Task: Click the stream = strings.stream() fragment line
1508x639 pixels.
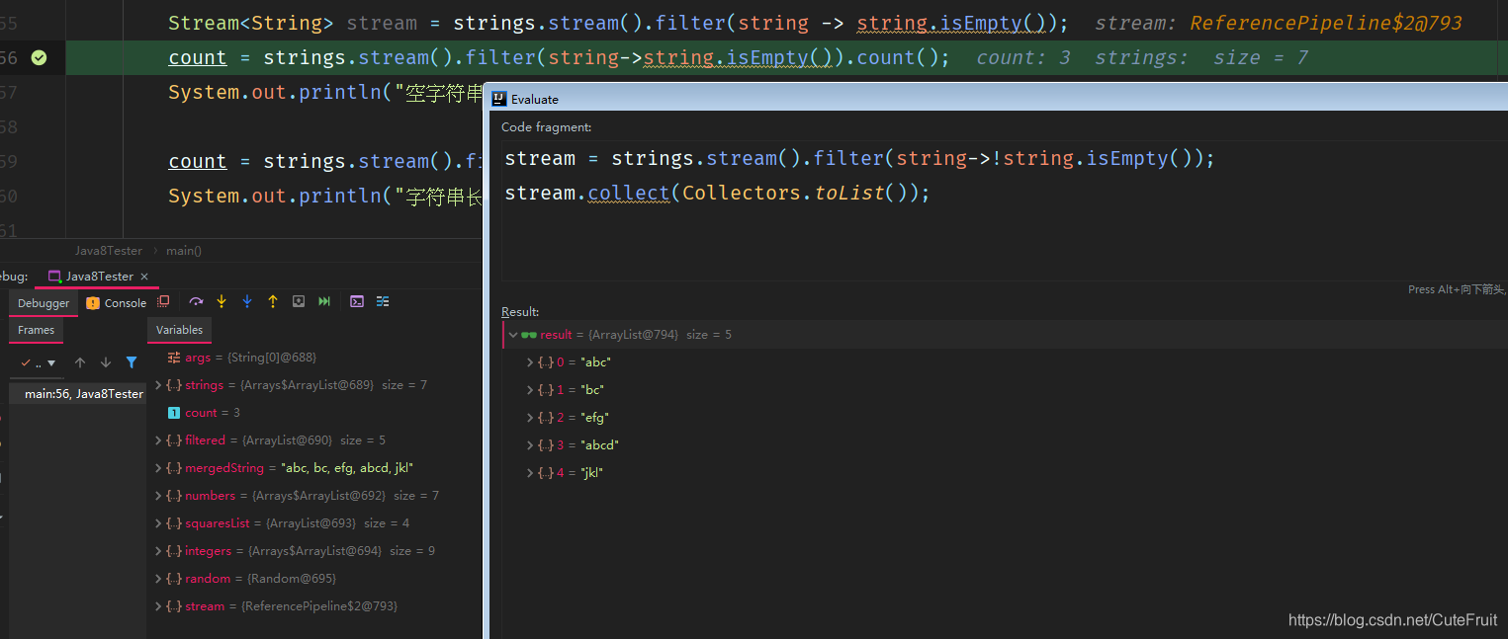Action: point(859,159)
